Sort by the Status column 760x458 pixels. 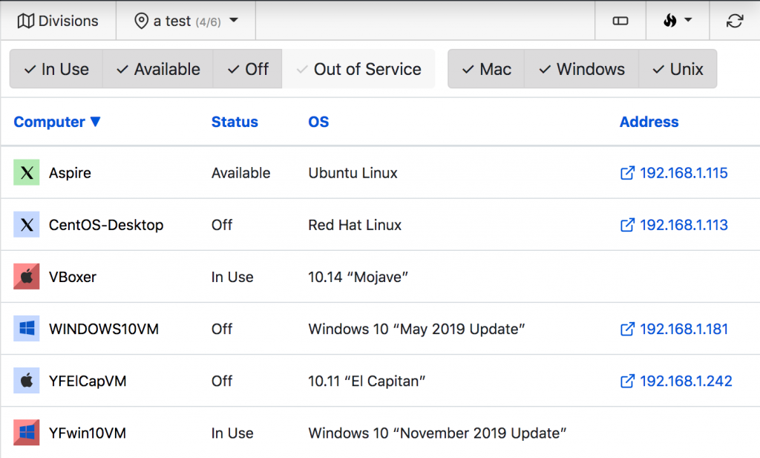[x=235, y=122]
